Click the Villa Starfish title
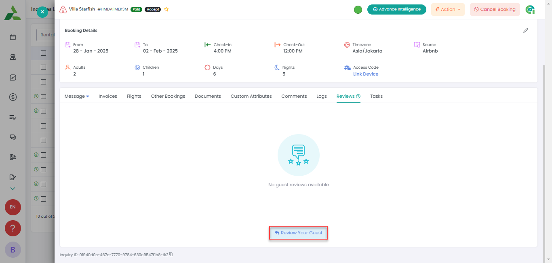Viewport: 552px width, 263px height. pyautogui.click(x=82, y=9)
